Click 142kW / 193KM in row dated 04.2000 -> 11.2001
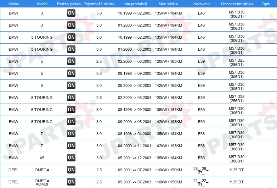277x188 pixels. pos(168,146)
